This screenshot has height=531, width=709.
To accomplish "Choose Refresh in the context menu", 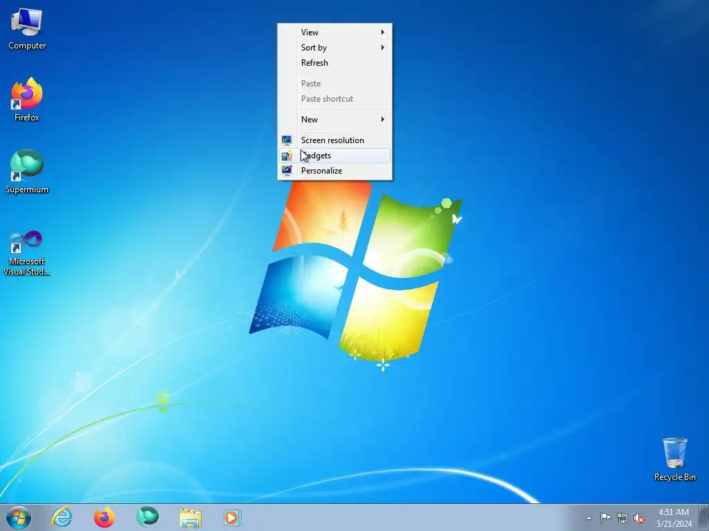I will tap(334, 63).
